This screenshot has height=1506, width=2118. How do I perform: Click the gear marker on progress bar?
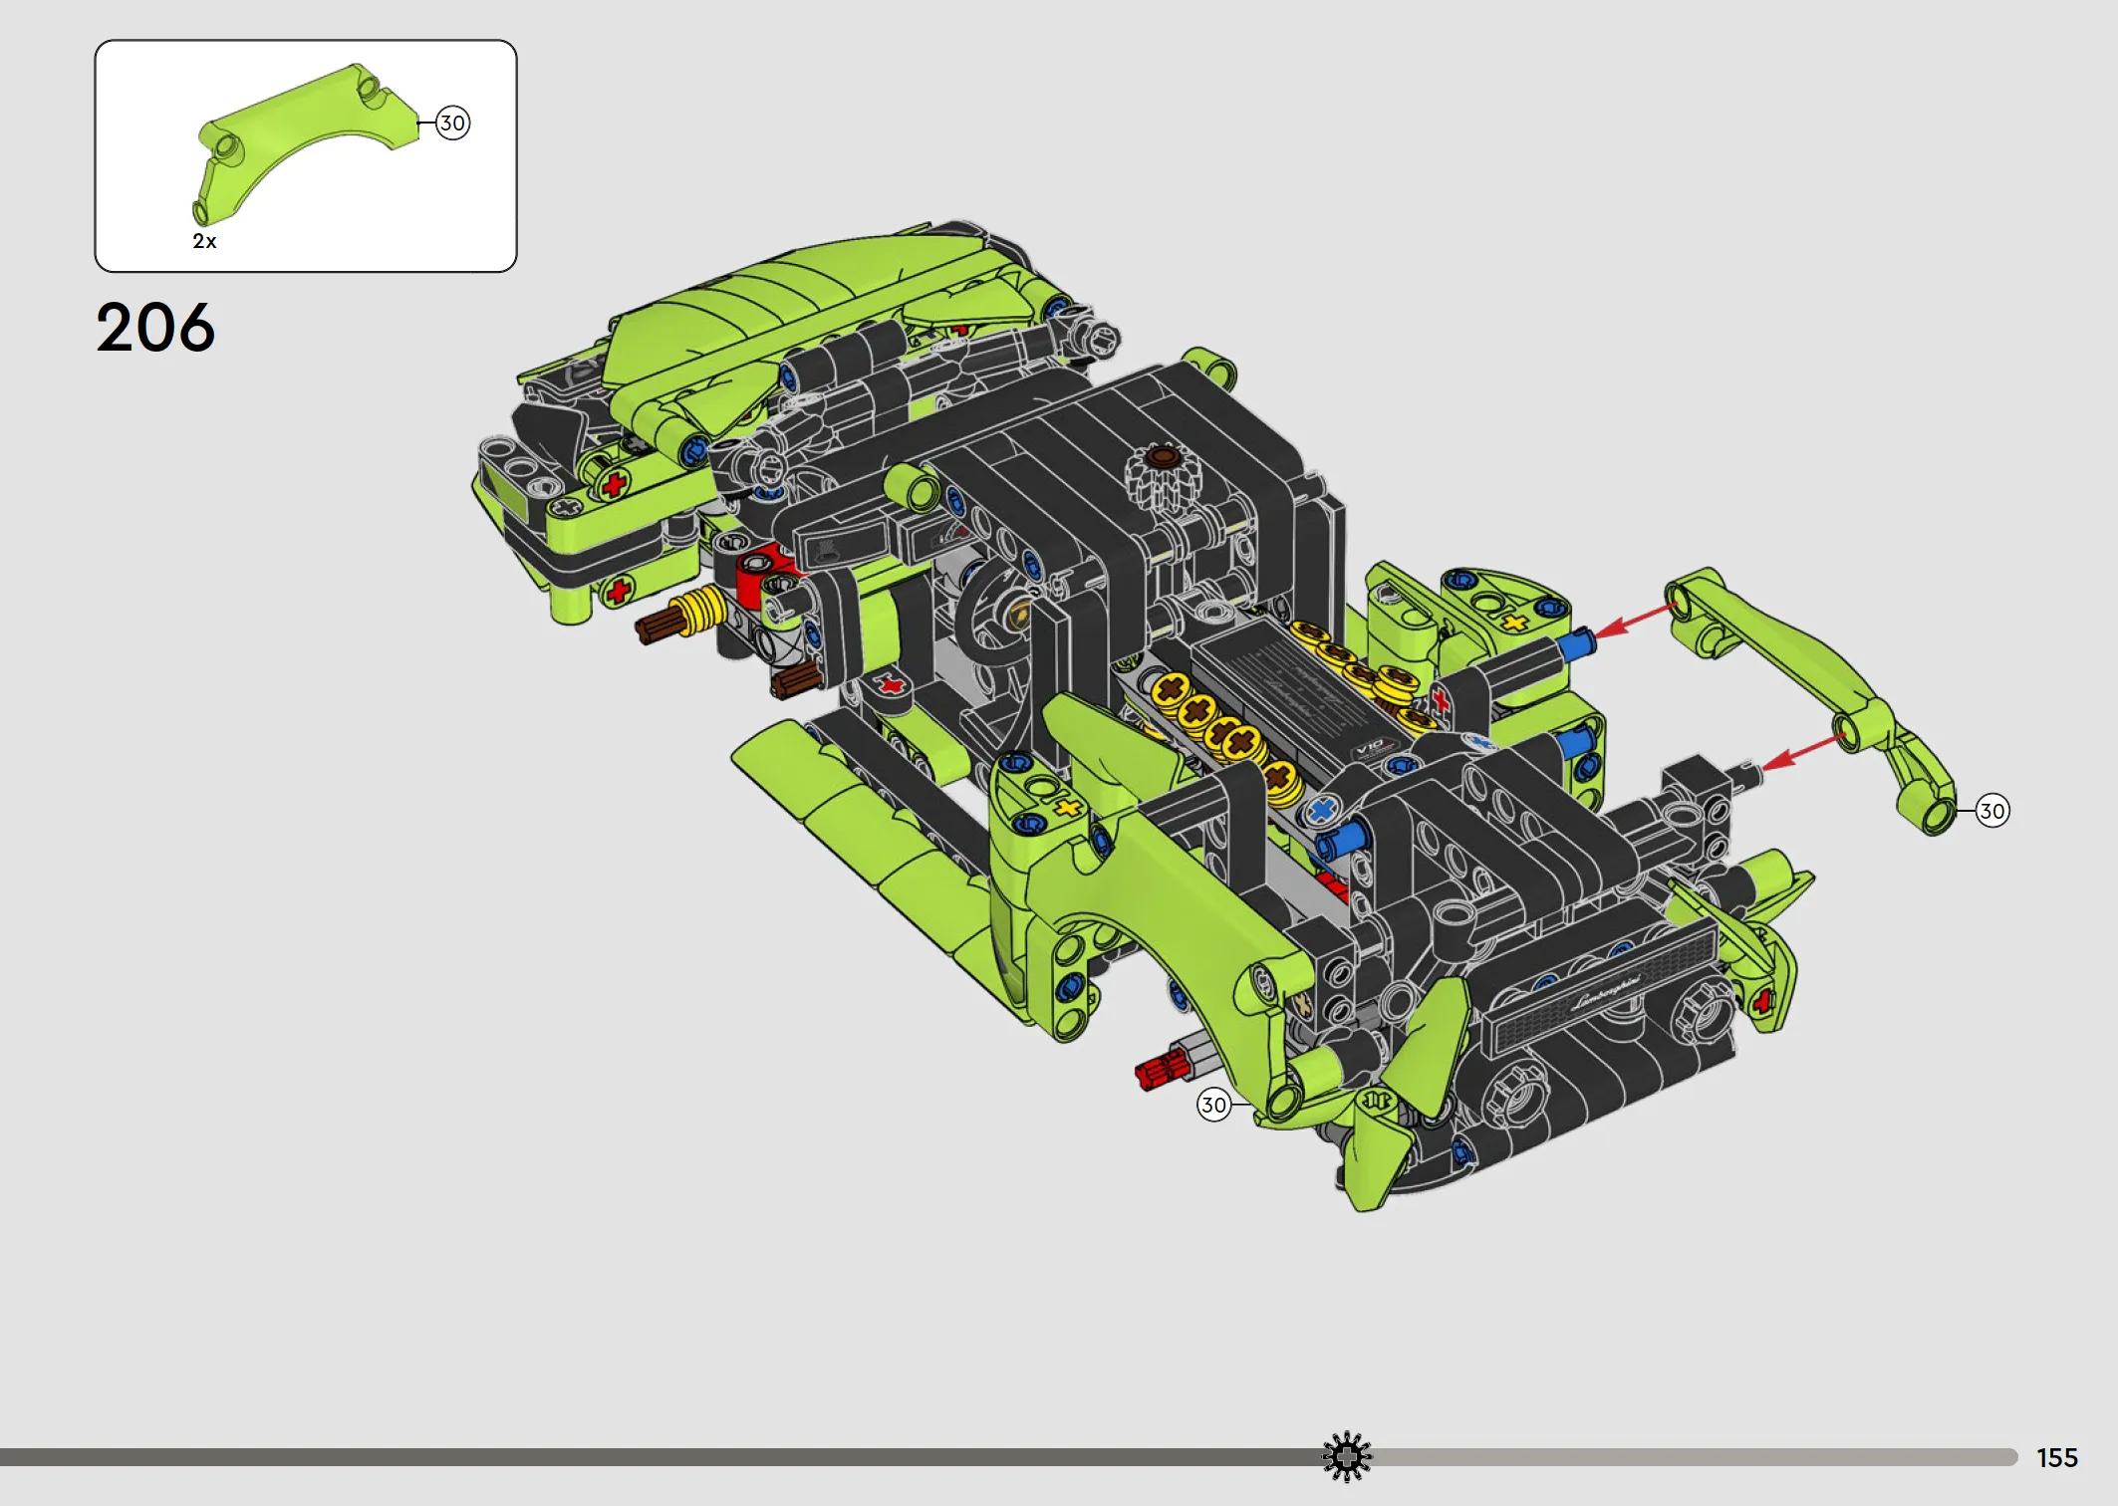(1347, 1457)
